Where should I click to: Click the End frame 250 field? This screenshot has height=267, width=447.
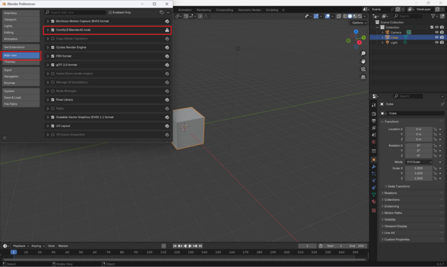point(356,246)
